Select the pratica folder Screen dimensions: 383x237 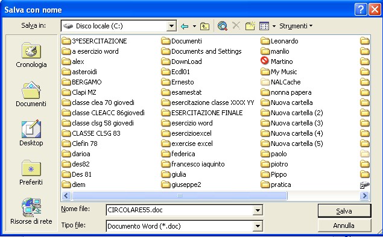tap(276, 185)
